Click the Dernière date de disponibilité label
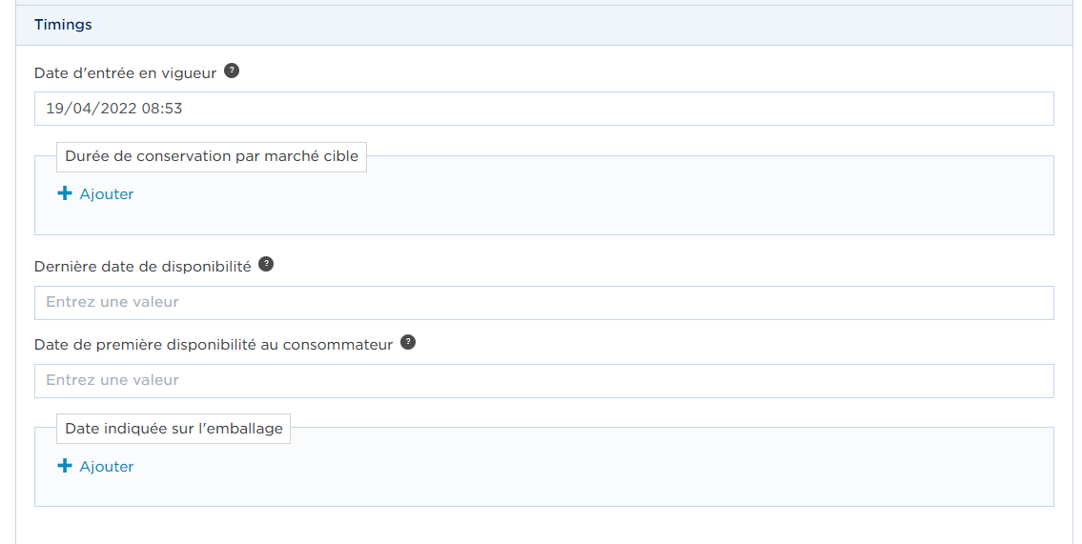1082x544 pixels. (142, 267)
